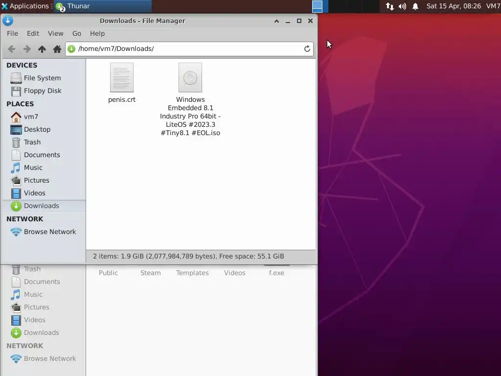Select Templates folder in background window
The height and width of the screenshot is (376, 501).
coord(192,273)
